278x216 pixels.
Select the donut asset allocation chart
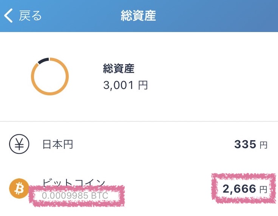[50, 76]
